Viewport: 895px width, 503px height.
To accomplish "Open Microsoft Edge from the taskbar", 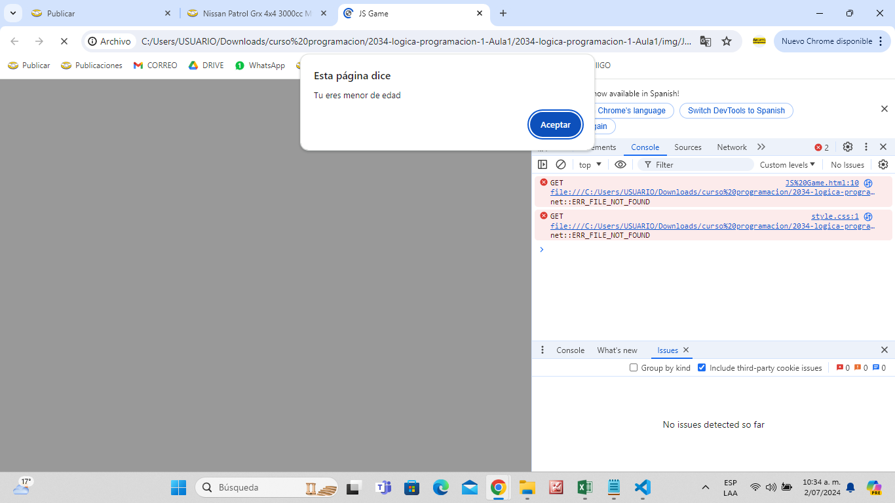I will point(440,487).
